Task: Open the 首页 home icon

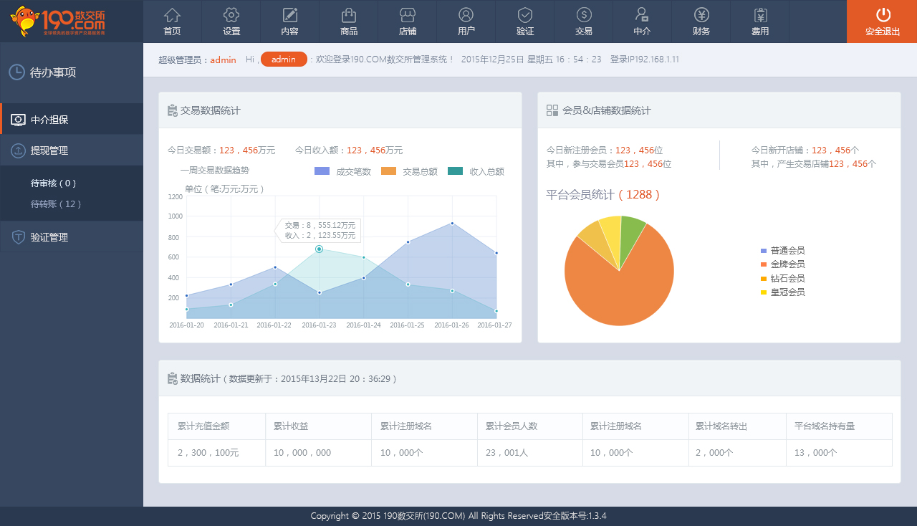Action: coord(172,15)
